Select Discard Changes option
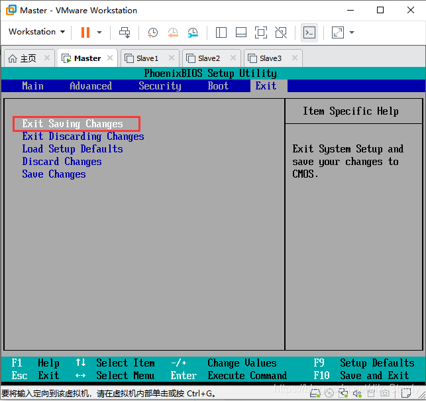The width and height of the screenshot is (426, 401). coord(62,162)
